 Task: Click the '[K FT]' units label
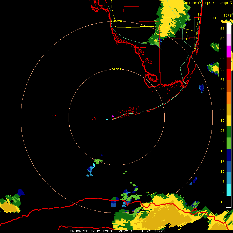pos(219,18)
